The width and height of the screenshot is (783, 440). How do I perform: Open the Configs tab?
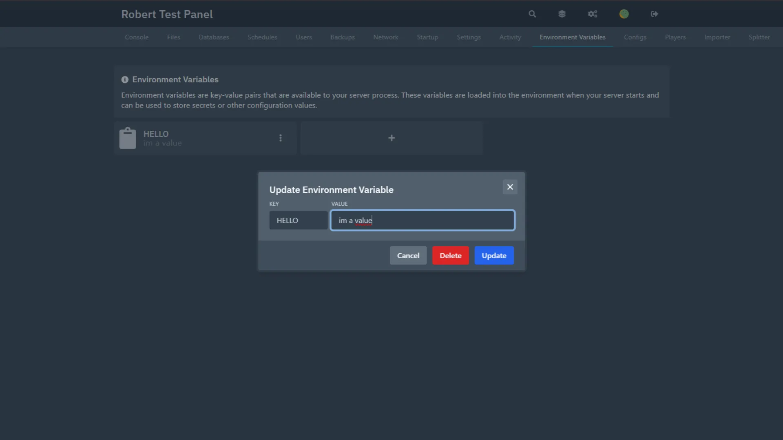pos(635,37)
